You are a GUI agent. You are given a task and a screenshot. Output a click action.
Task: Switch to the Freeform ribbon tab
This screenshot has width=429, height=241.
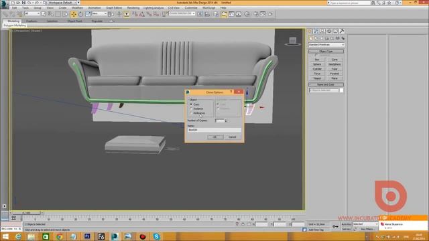point(32,21)
